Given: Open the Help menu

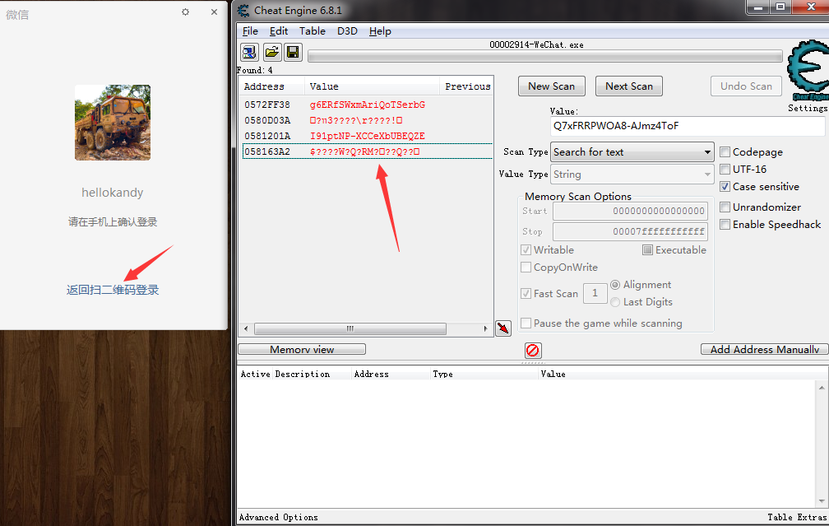Looking at the screenshot, I should click(380, 31).
